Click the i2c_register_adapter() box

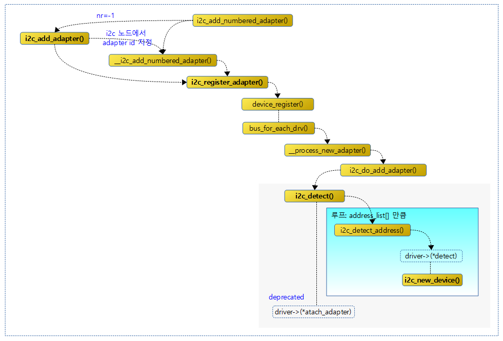click(227, 83)
